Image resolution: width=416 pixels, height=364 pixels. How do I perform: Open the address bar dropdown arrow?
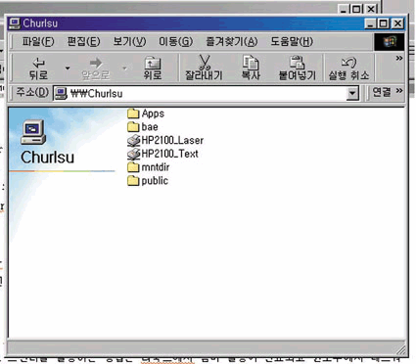click(x=352, y=94)
